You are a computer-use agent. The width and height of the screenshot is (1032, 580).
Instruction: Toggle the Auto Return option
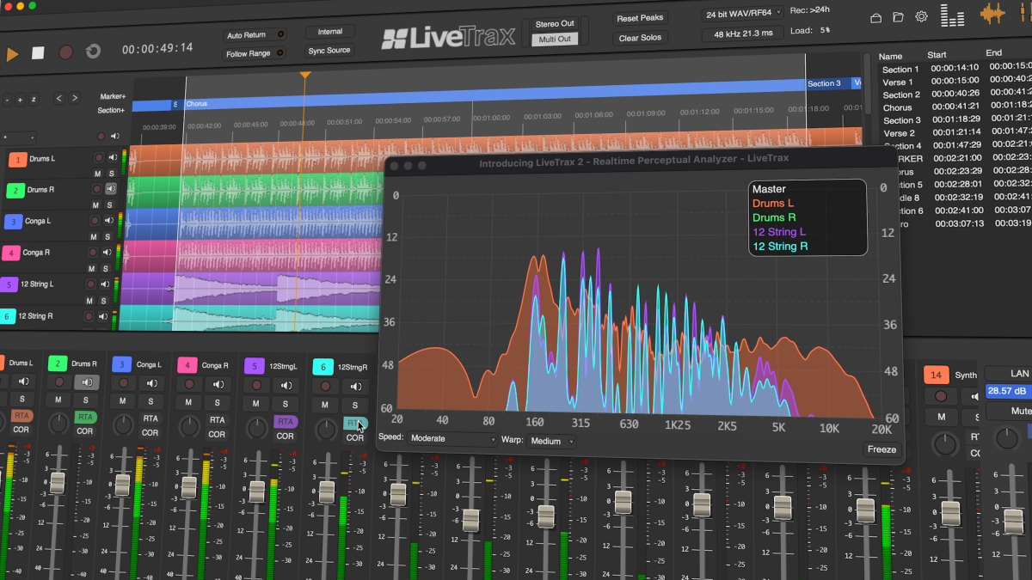pyautogui.click(x=255, y=35)
